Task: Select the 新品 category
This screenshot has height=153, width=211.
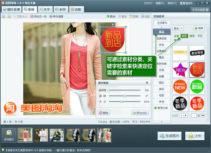Action: click(162, 32)
